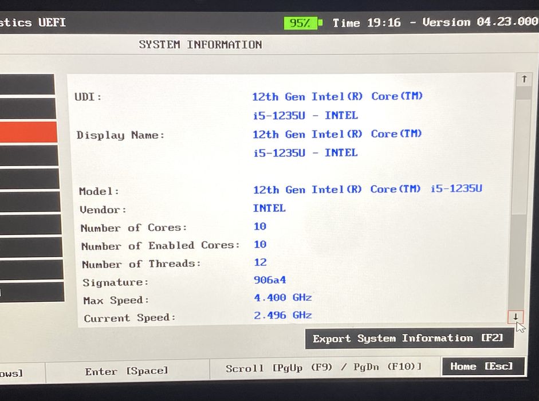539x401 pixels.
Task: Click the Number of Threads value 12
Action: pyautogui.click(x=260, y=262)
